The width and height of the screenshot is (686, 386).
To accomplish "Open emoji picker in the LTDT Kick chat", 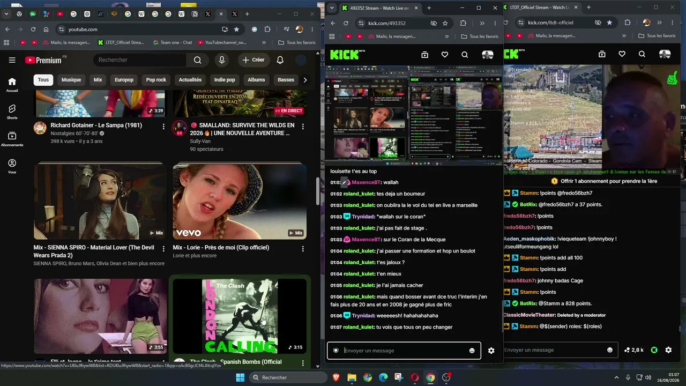I will (x=609, y=350).
